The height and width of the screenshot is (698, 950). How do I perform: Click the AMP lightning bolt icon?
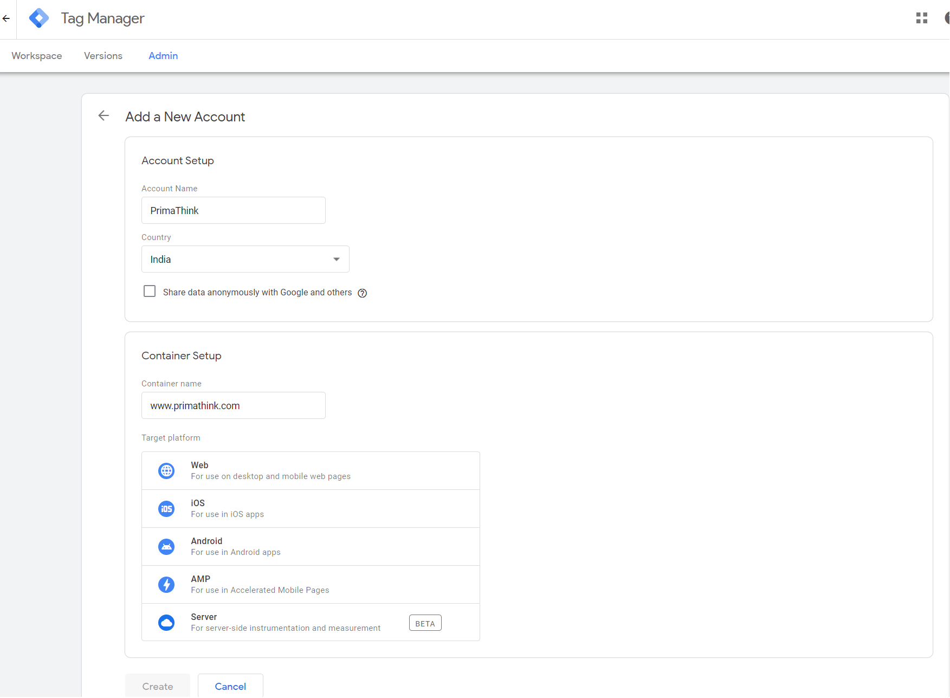pyautogui.click(x=166, y=585)
